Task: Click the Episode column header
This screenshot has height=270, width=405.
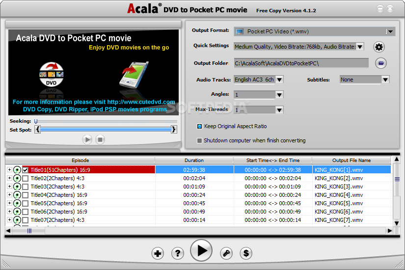Action: 80,160
